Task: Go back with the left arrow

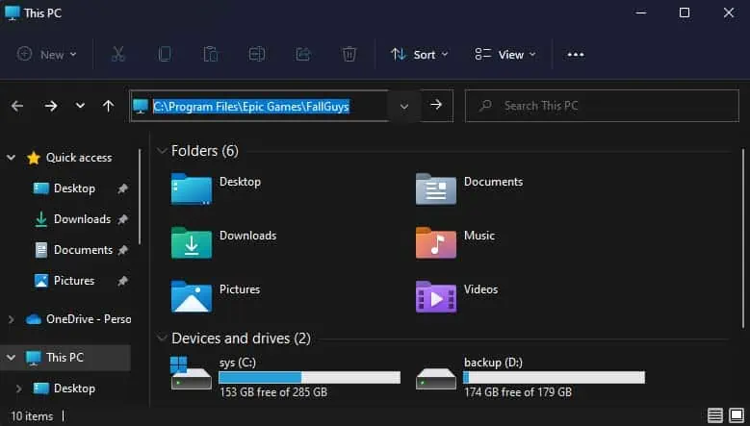Action: click(17, 106)
